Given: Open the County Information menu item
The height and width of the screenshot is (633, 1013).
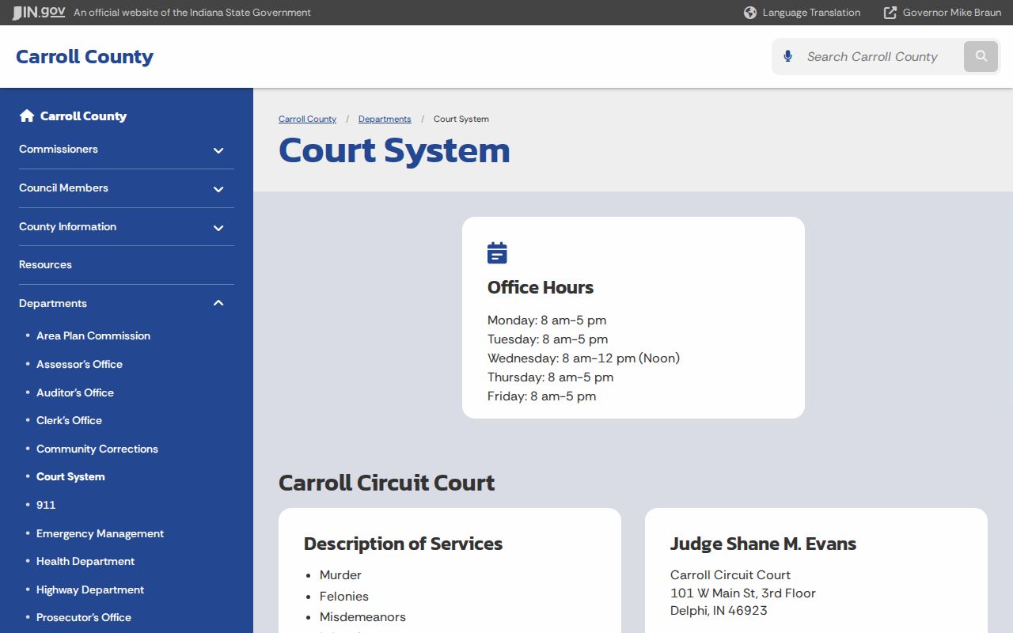Looking at the screenshot, I should pos(67,226).
